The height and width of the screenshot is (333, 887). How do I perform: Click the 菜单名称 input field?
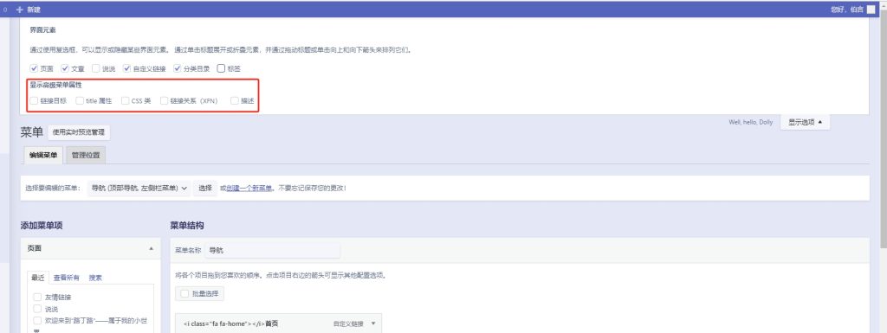[x=273, y=250]
